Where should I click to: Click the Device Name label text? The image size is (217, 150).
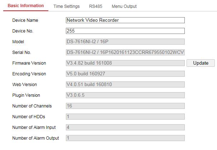[25, 20]
